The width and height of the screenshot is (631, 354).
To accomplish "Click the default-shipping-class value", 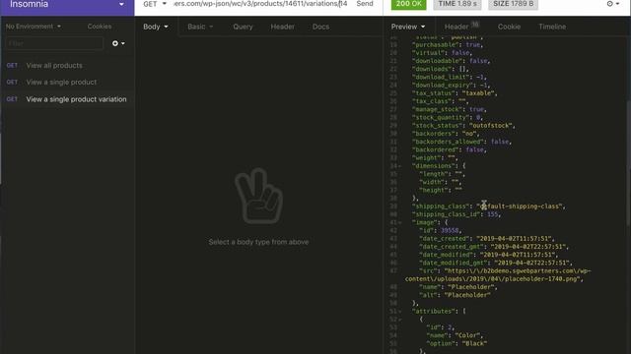I will click(x=521, y=206).
